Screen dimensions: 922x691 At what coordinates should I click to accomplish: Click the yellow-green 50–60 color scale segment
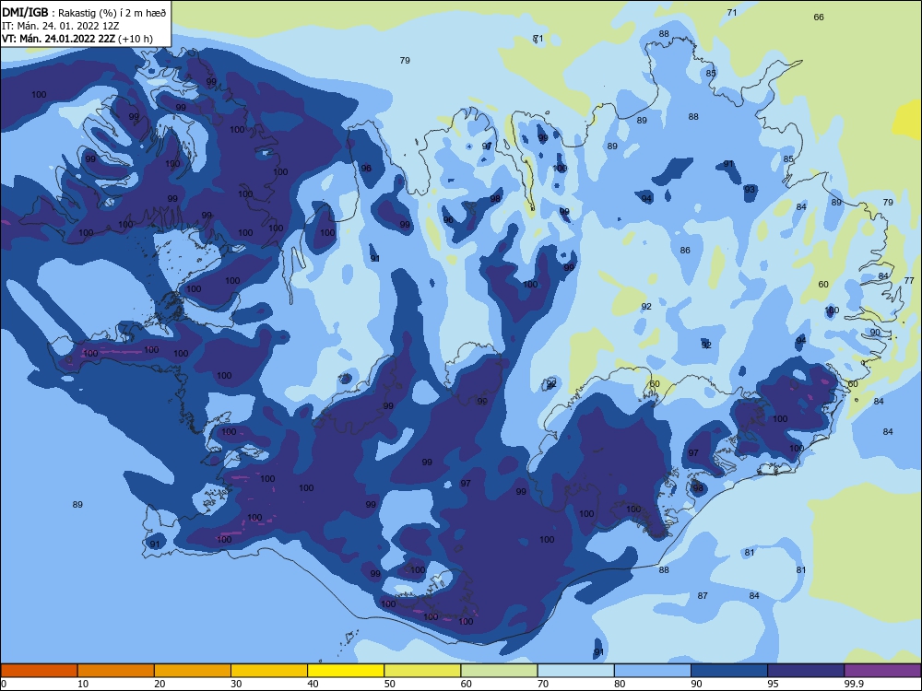(x=422, y=671)
